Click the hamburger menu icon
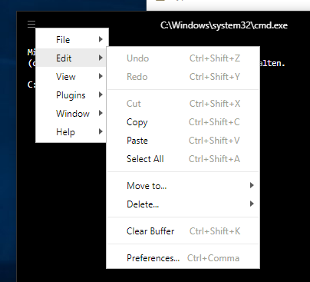The width and height of the screenshot is (310, 282). pyautogui.click(x=31, y=25)
